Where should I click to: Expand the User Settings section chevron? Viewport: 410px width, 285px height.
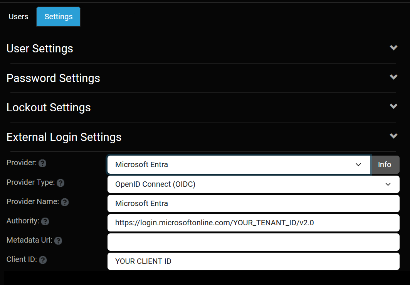[x=393, y=47]
